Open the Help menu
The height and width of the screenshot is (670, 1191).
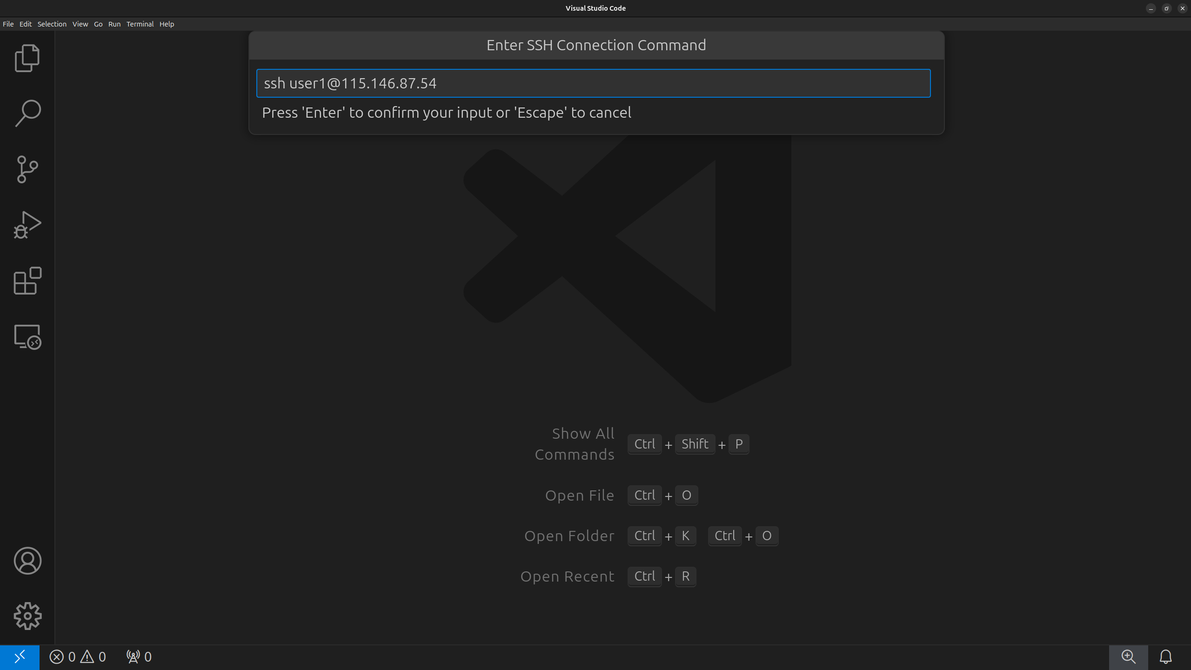[x=167, y=24]
